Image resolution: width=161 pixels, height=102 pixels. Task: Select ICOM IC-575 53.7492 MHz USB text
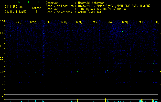pyautogui.click(x=103, y=9)
